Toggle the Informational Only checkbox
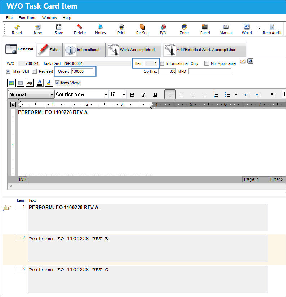286x297 pixels. [x=162, y=63]
